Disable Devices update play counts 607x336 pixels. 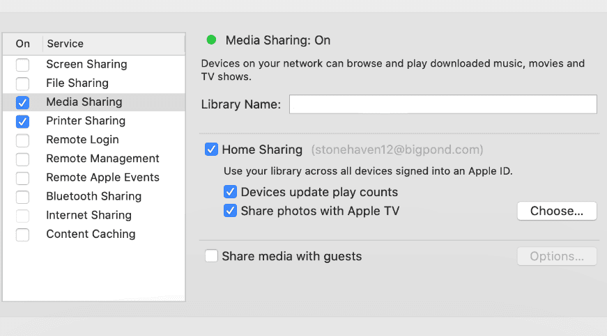point(231,192)
